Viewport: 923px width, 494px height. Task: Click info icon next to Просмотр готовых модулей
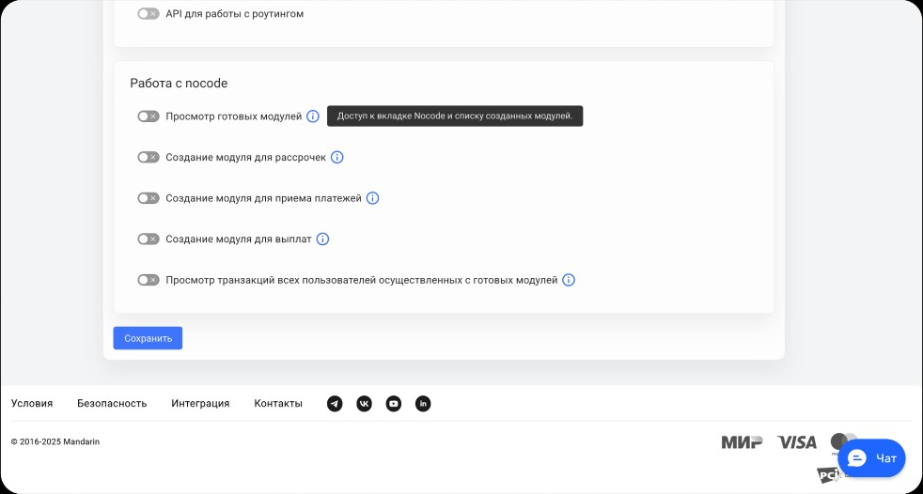point(313,116)
